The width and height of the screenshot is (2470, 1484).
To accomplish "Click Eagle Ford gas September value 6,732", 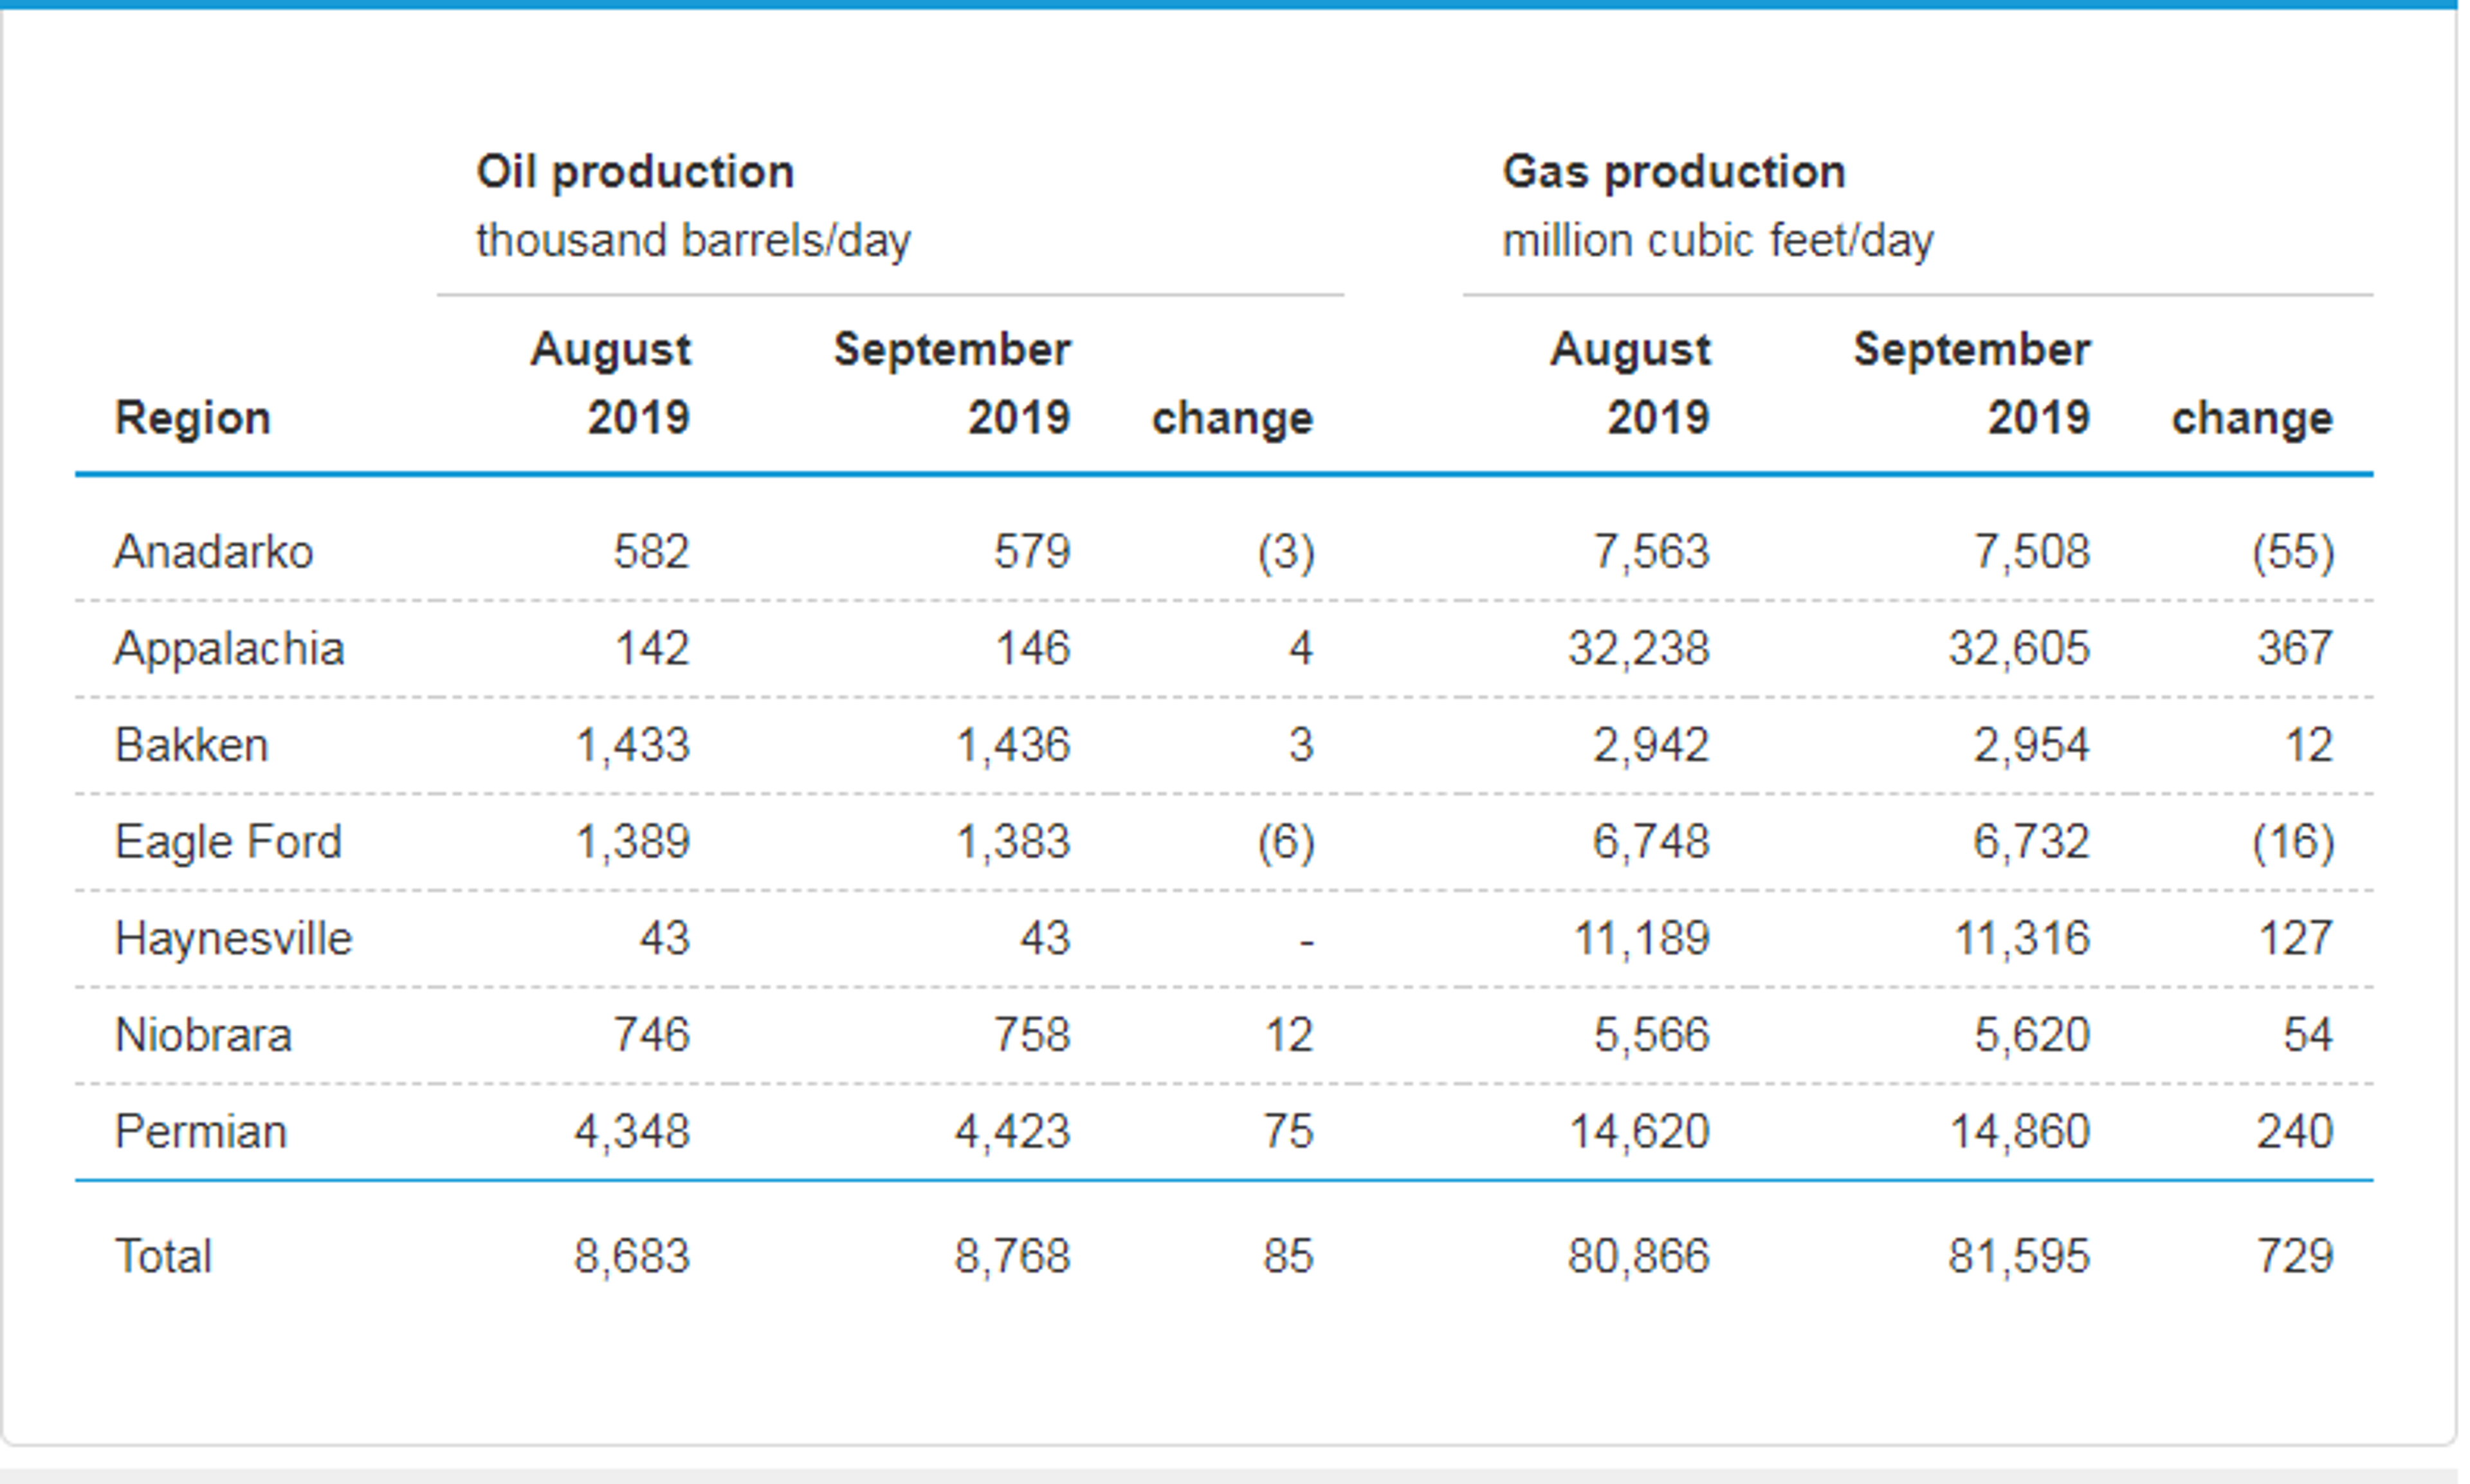I will tap(2031, 842).
